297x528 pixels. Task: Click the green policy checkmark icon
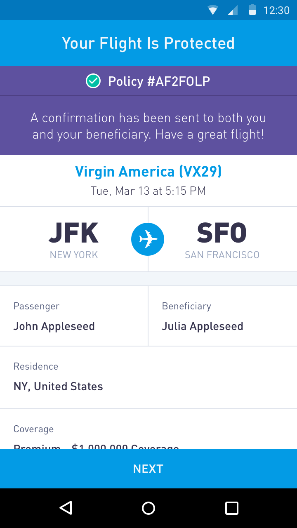(93, 81)
